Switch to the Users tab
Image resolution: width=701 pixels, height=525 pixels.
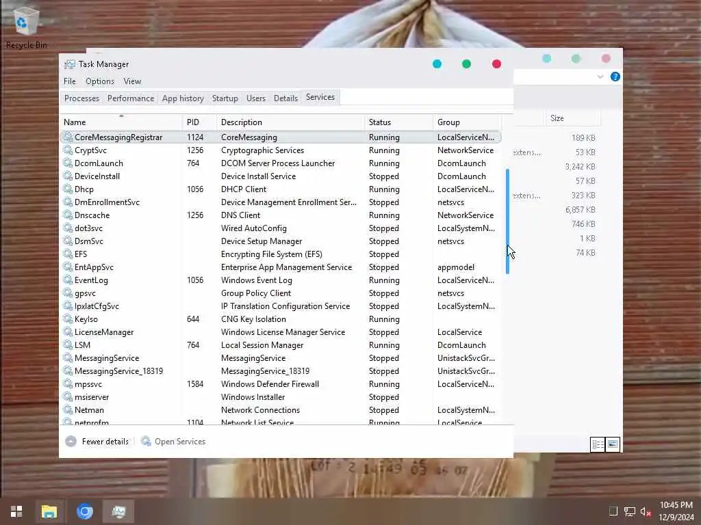coord(256,98)
